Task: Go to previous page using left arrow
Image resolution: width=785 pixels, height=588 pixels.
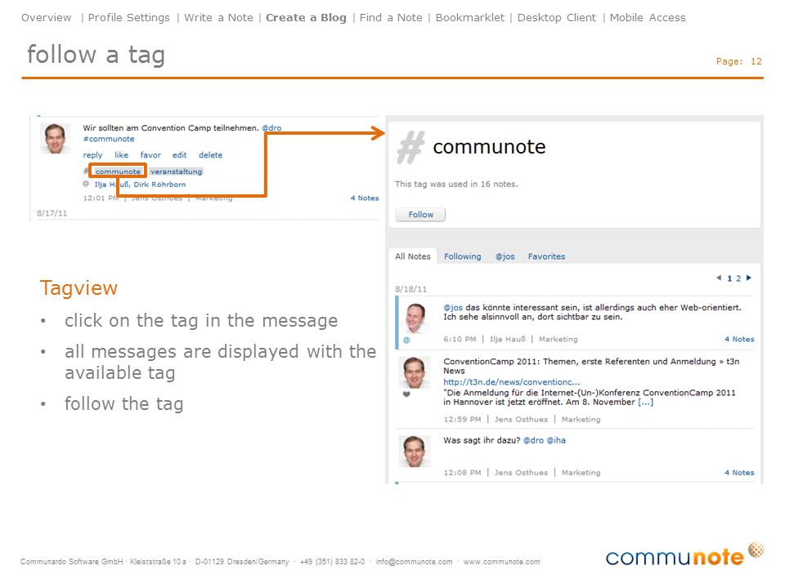Action: [719, 278]
